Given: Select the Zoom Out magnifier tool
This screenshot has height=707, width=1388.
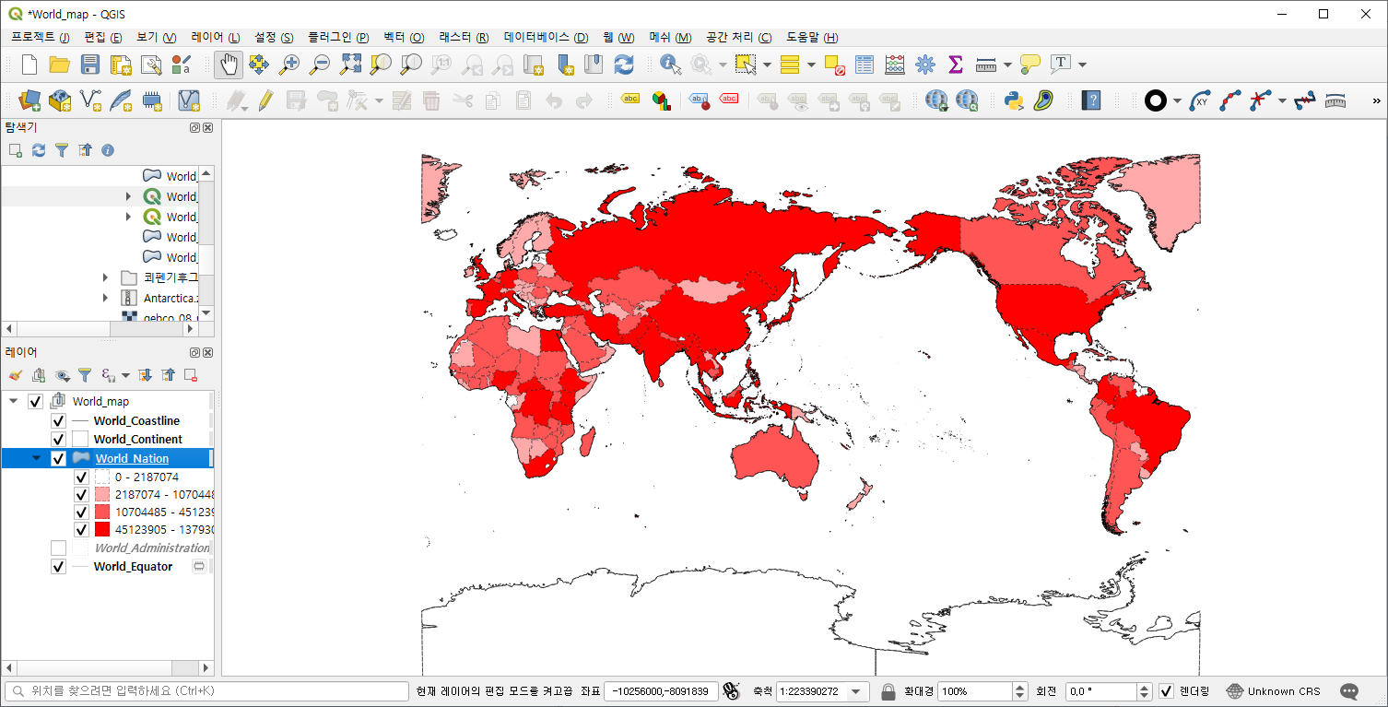Looking at the screenshot, I should tap(320, 65).
